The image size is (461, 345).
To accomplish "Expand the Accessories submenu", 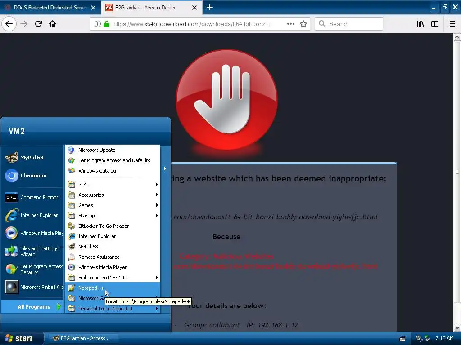I will coord(113,195).
